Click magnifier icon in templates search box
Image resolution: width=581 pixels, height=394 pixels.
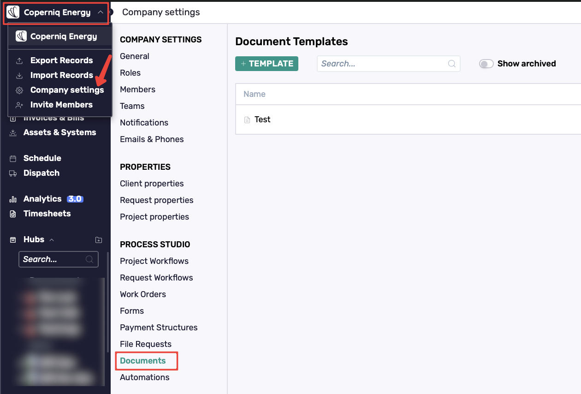pos(452,64)
